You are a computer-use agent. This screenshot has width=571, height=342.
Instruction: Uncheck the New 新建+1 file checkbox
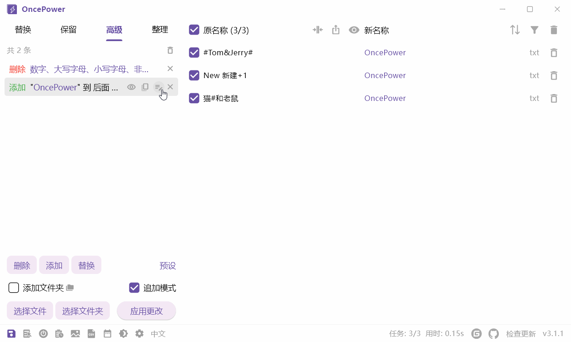[x=194, y=75]
